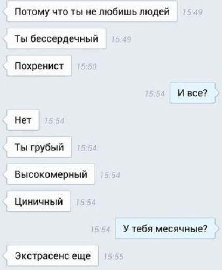Click the timestamp beside the 'Нет' bubble
This screenshot has height=270, width=222.
54,121
